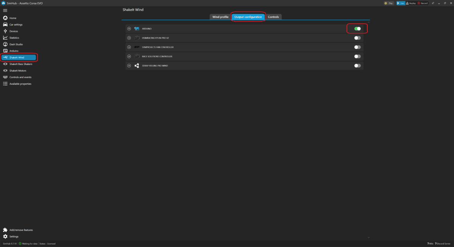Screen dimensions: 454x247
Task: Open Settings gear at sidebar bottom
Action: tap(5, 236)
